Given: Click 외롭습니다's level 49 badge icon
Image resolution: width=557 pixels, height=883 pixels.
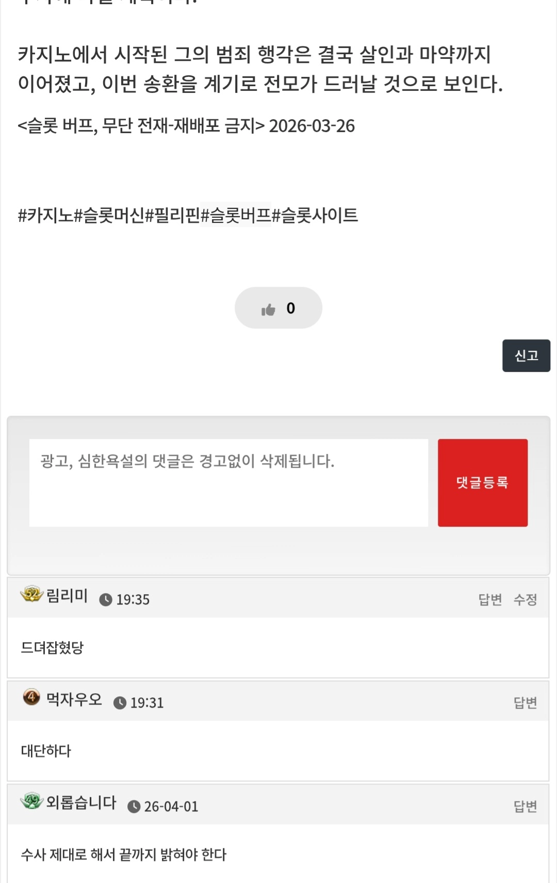Looking at the screenshot, I should 31,801.
